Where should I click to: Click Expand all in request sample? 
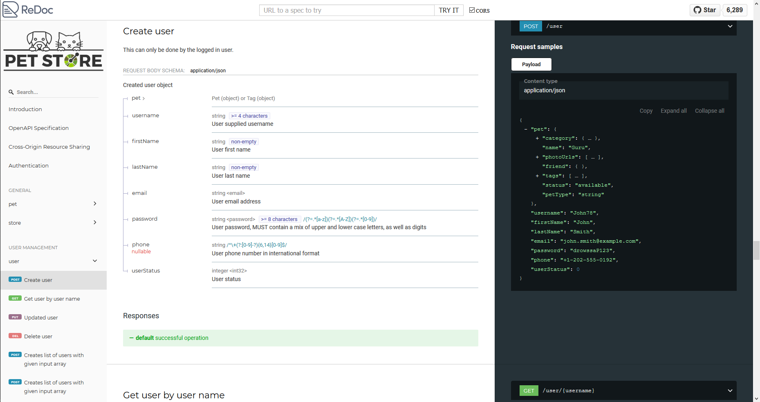(673, 111)
